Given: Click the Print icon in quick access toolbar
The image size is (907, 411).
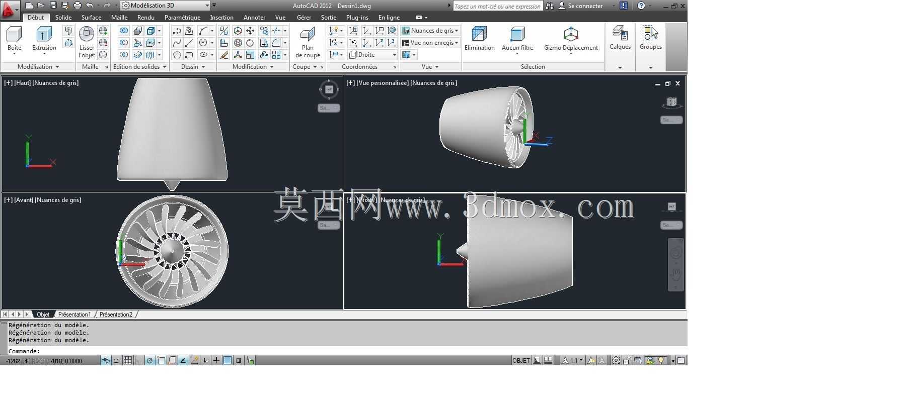Looking at the screenshot, I should [x=77, y=6].
